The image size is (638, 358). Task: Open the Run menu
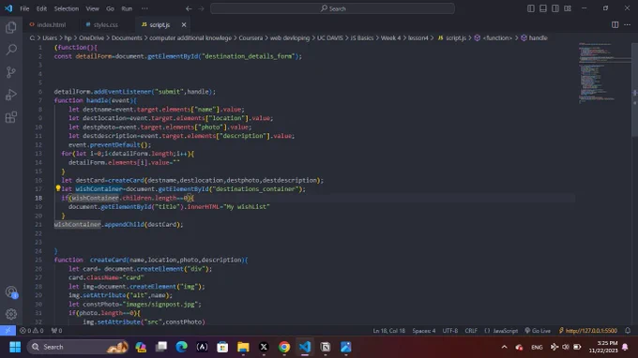pyautogui.click(x=127, y=8)
